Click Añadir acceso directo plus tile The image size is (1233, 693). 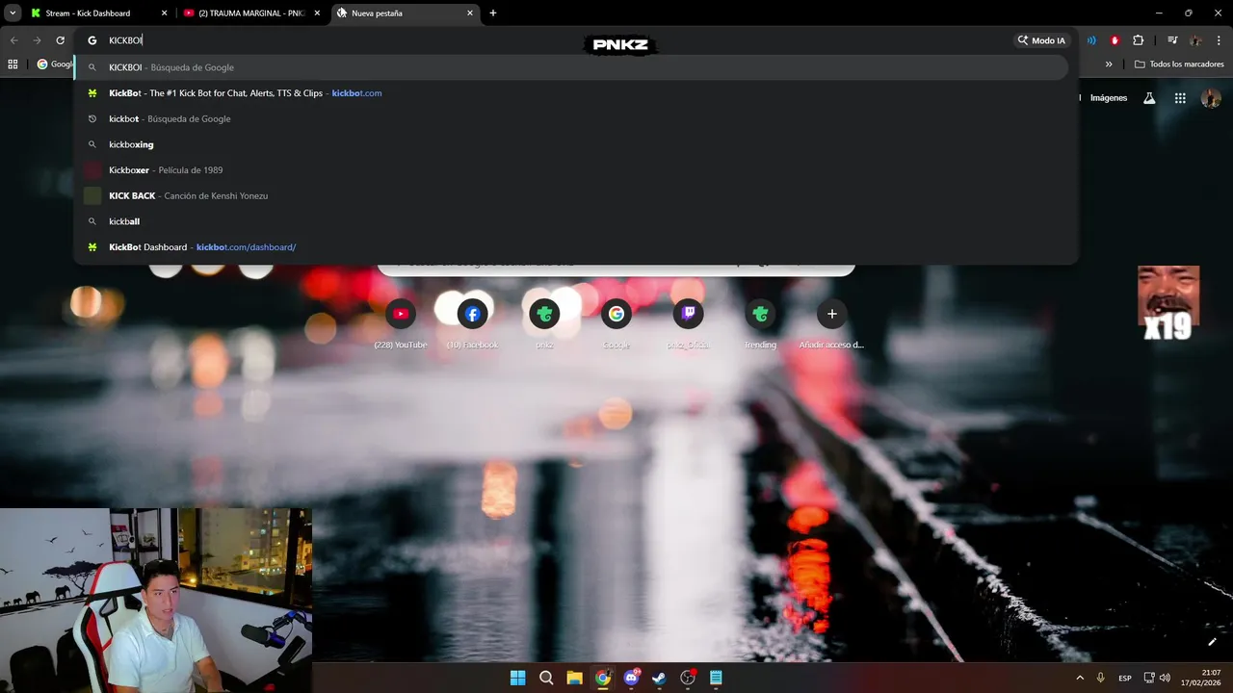[x=831, y=322]
